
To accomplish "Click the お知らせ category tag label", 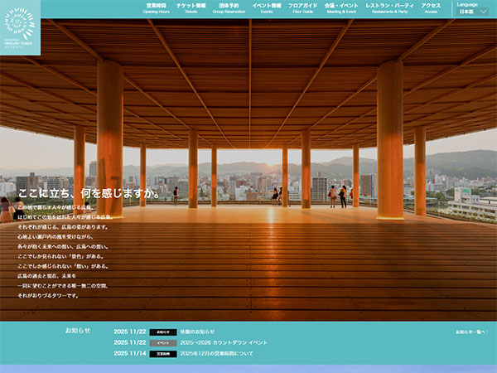I will 163,332.
